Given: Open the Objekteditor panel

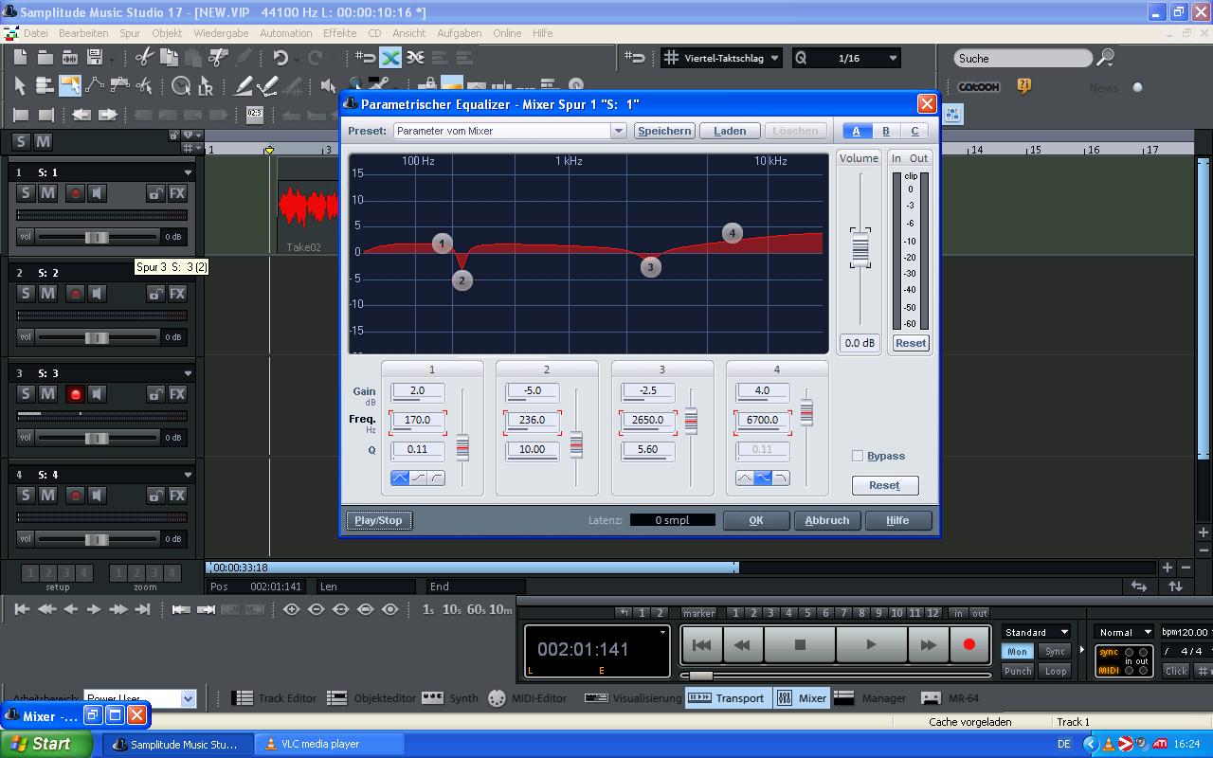Looking at the screenshot, I should pos(371,698).
